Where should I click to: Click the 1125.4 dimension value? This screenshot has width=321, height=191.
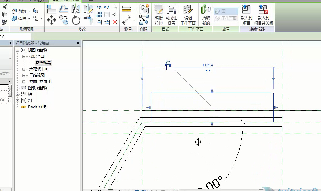(208, 65)
